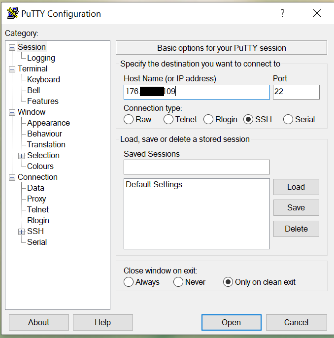The width and height of the screenshot is (334, 338).
Task: Open the Serial category in tree
Action: click(x=37, y=242)
